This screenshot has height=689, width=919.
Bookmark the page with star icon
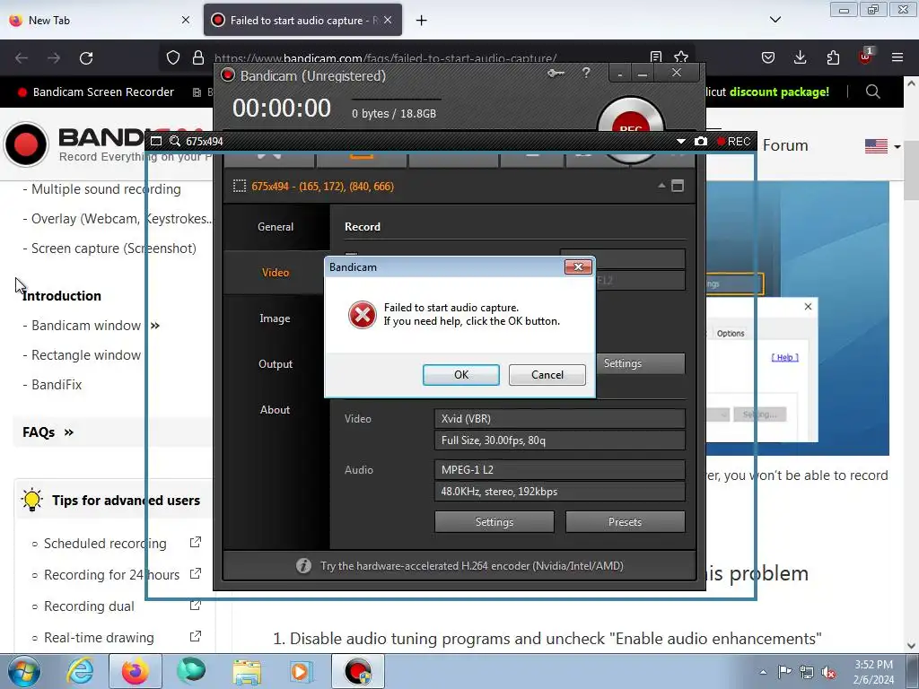coord(681,57)
